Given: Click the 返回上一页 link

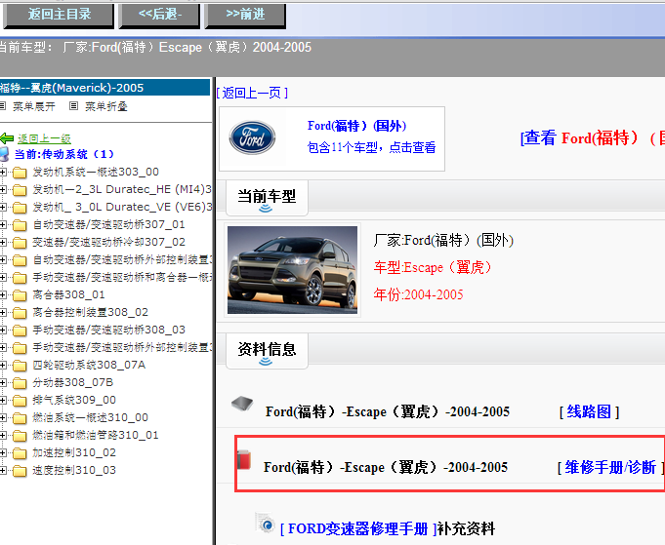Looking at the screenshot, I should [x=252, y=93].
